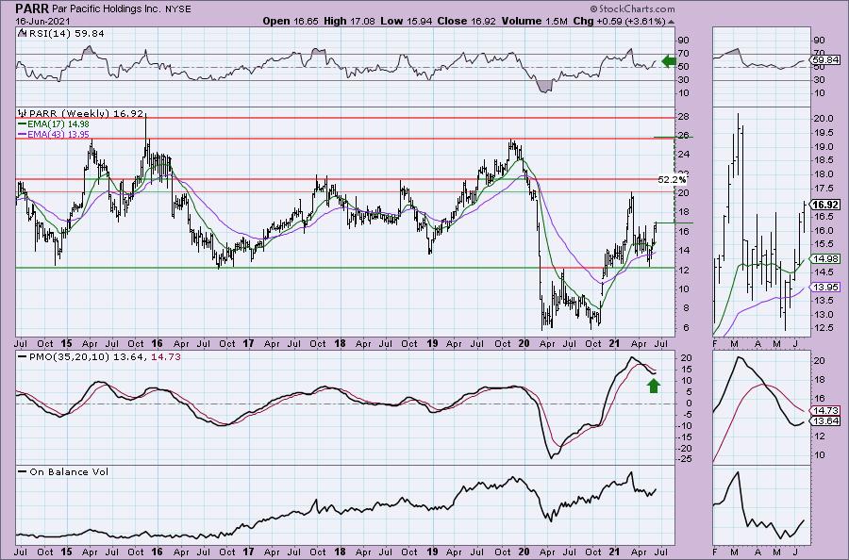Click the Chg +0.59 (+3.61%) value

tap(619, 21)
